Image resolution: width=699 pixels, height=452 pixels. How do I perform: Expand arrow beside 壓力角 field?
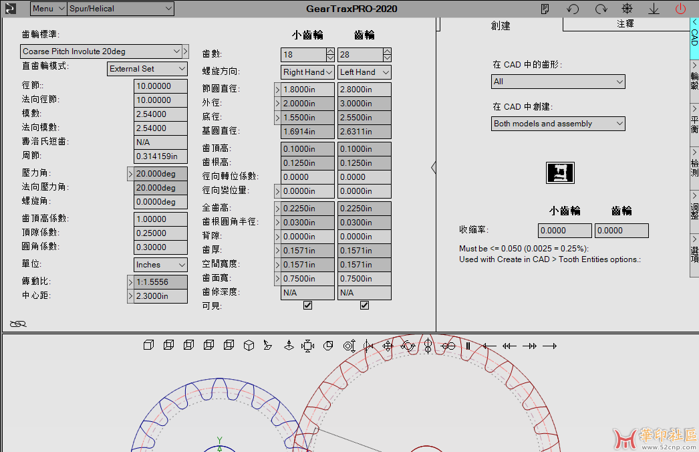(x=130, y=174)
